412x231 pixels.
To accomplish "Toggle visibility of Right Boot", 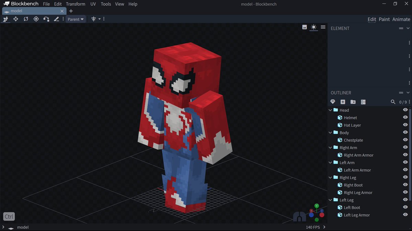I will (x=405, y=185).
